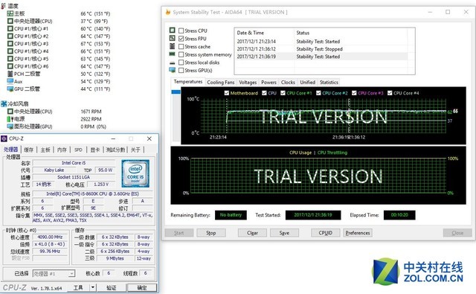The image size is (476, 294).
Task: Click the Aux sensor icon
Action: pyautogui.click(x=10, y=81)
